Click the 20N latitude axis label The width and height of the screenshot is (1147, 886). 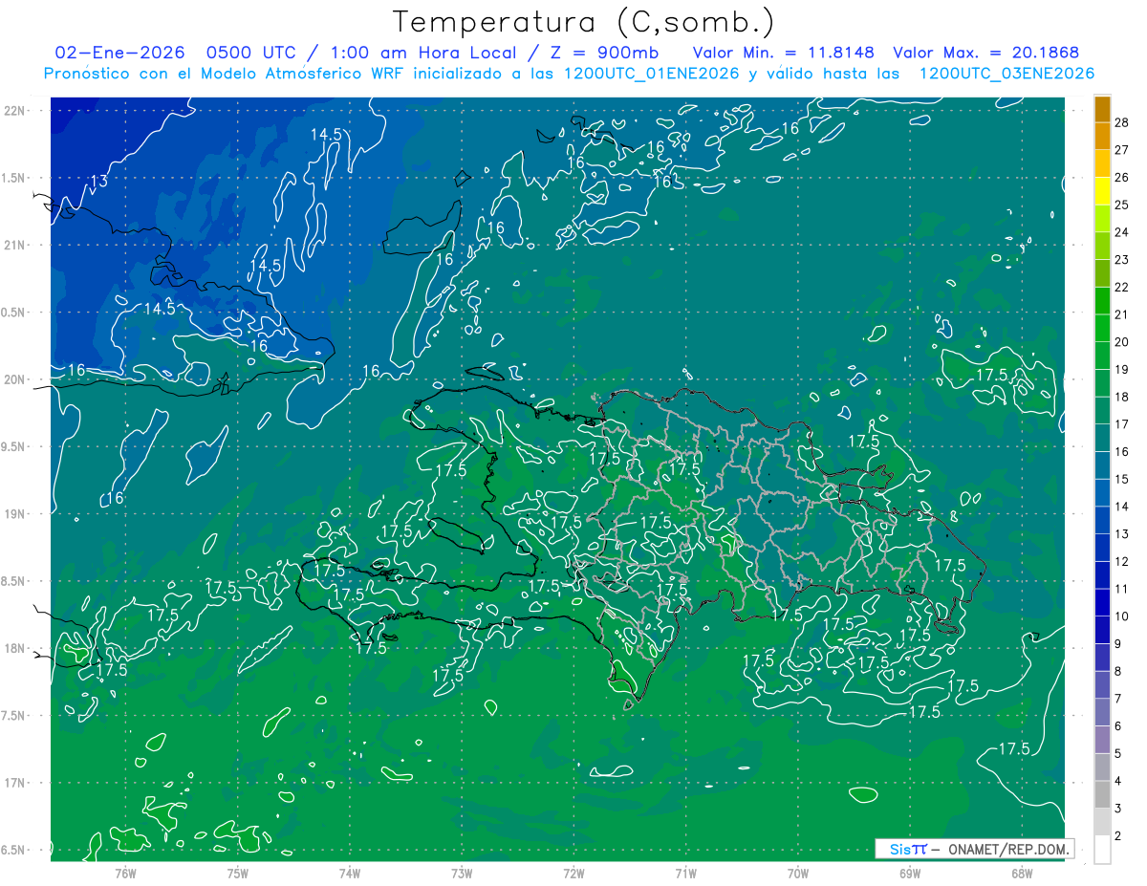16,379
